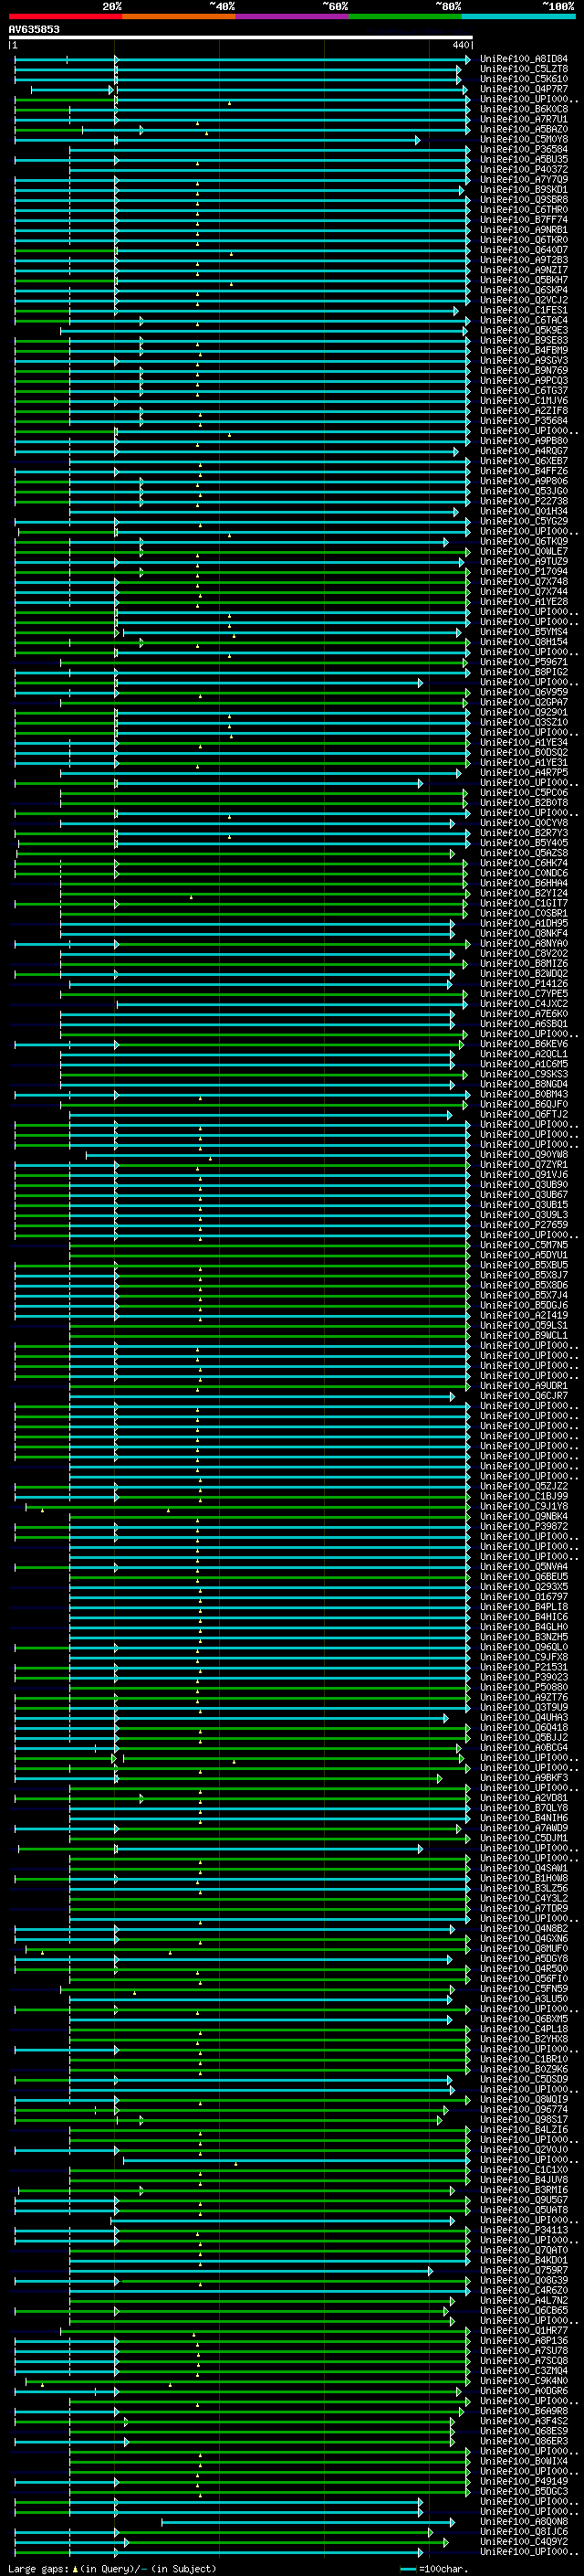The image size is (584, 2576).
Task: Select the UniRef100_A5BU35 label
Action: pos(524,159)
